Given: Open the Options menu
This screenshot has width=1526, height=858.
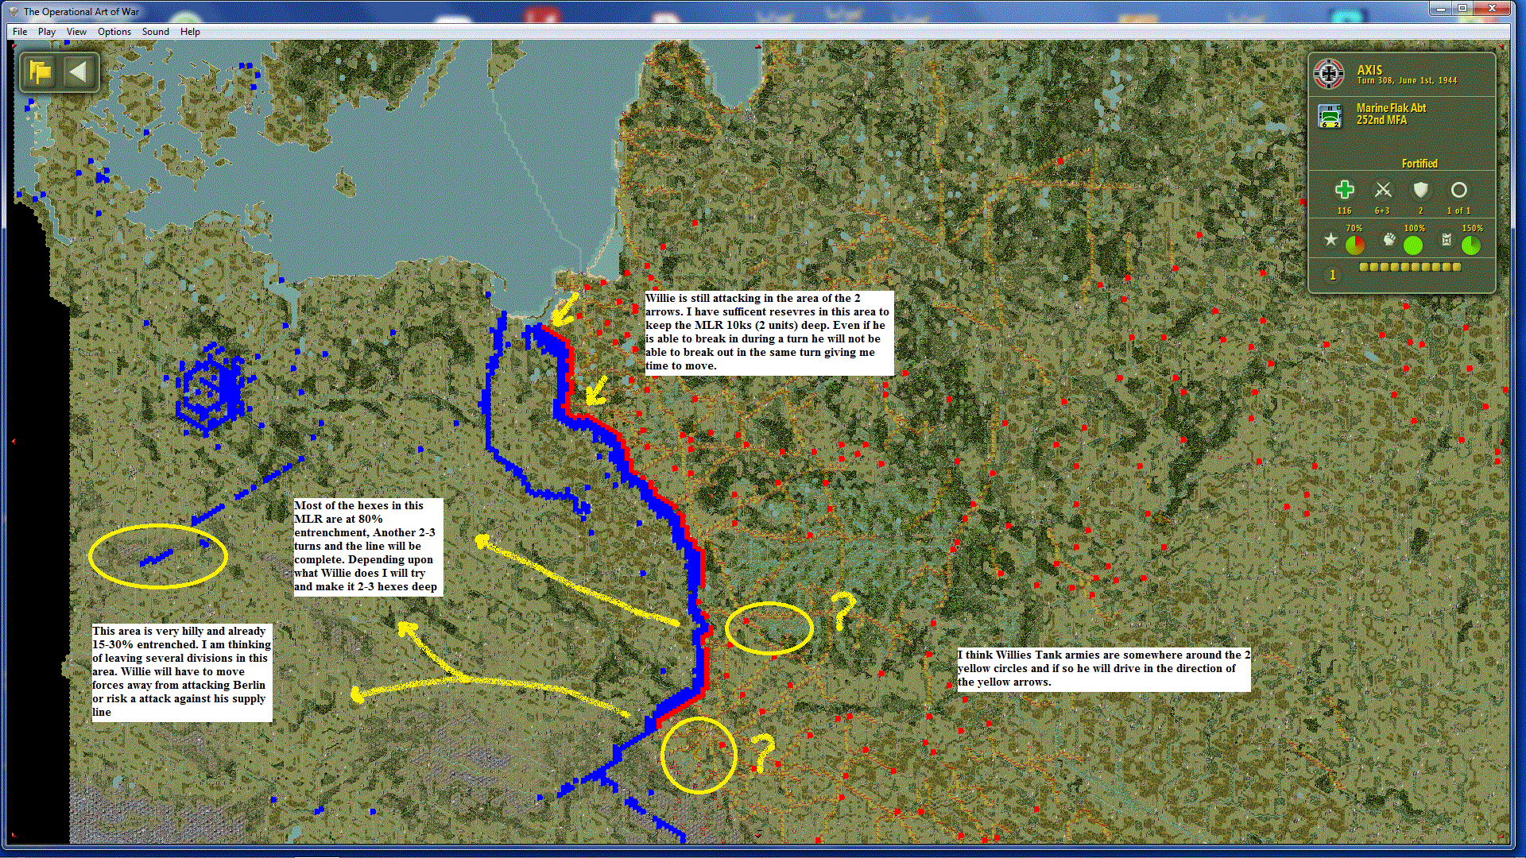Looking at the screenshot, I should coord(114,32).
